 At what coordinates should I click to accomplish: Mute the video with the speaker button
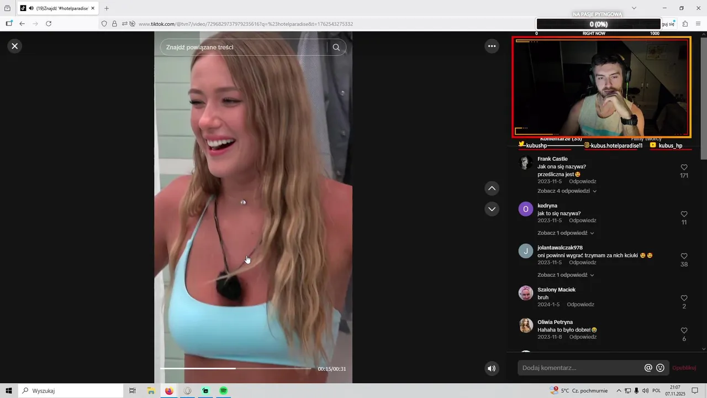[492, 368]
